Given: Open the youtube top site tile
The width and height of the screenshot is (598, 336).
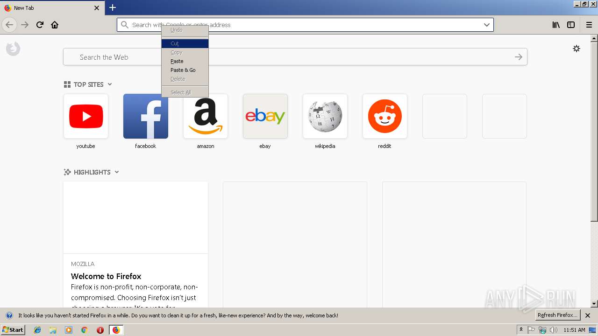Looking at the screenshot, I should tap(86, 116).
